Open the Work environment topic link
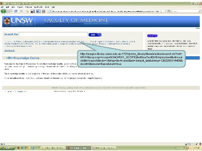Image resolution: width=202 pixels, height=151 pixels. coord(24,46)
